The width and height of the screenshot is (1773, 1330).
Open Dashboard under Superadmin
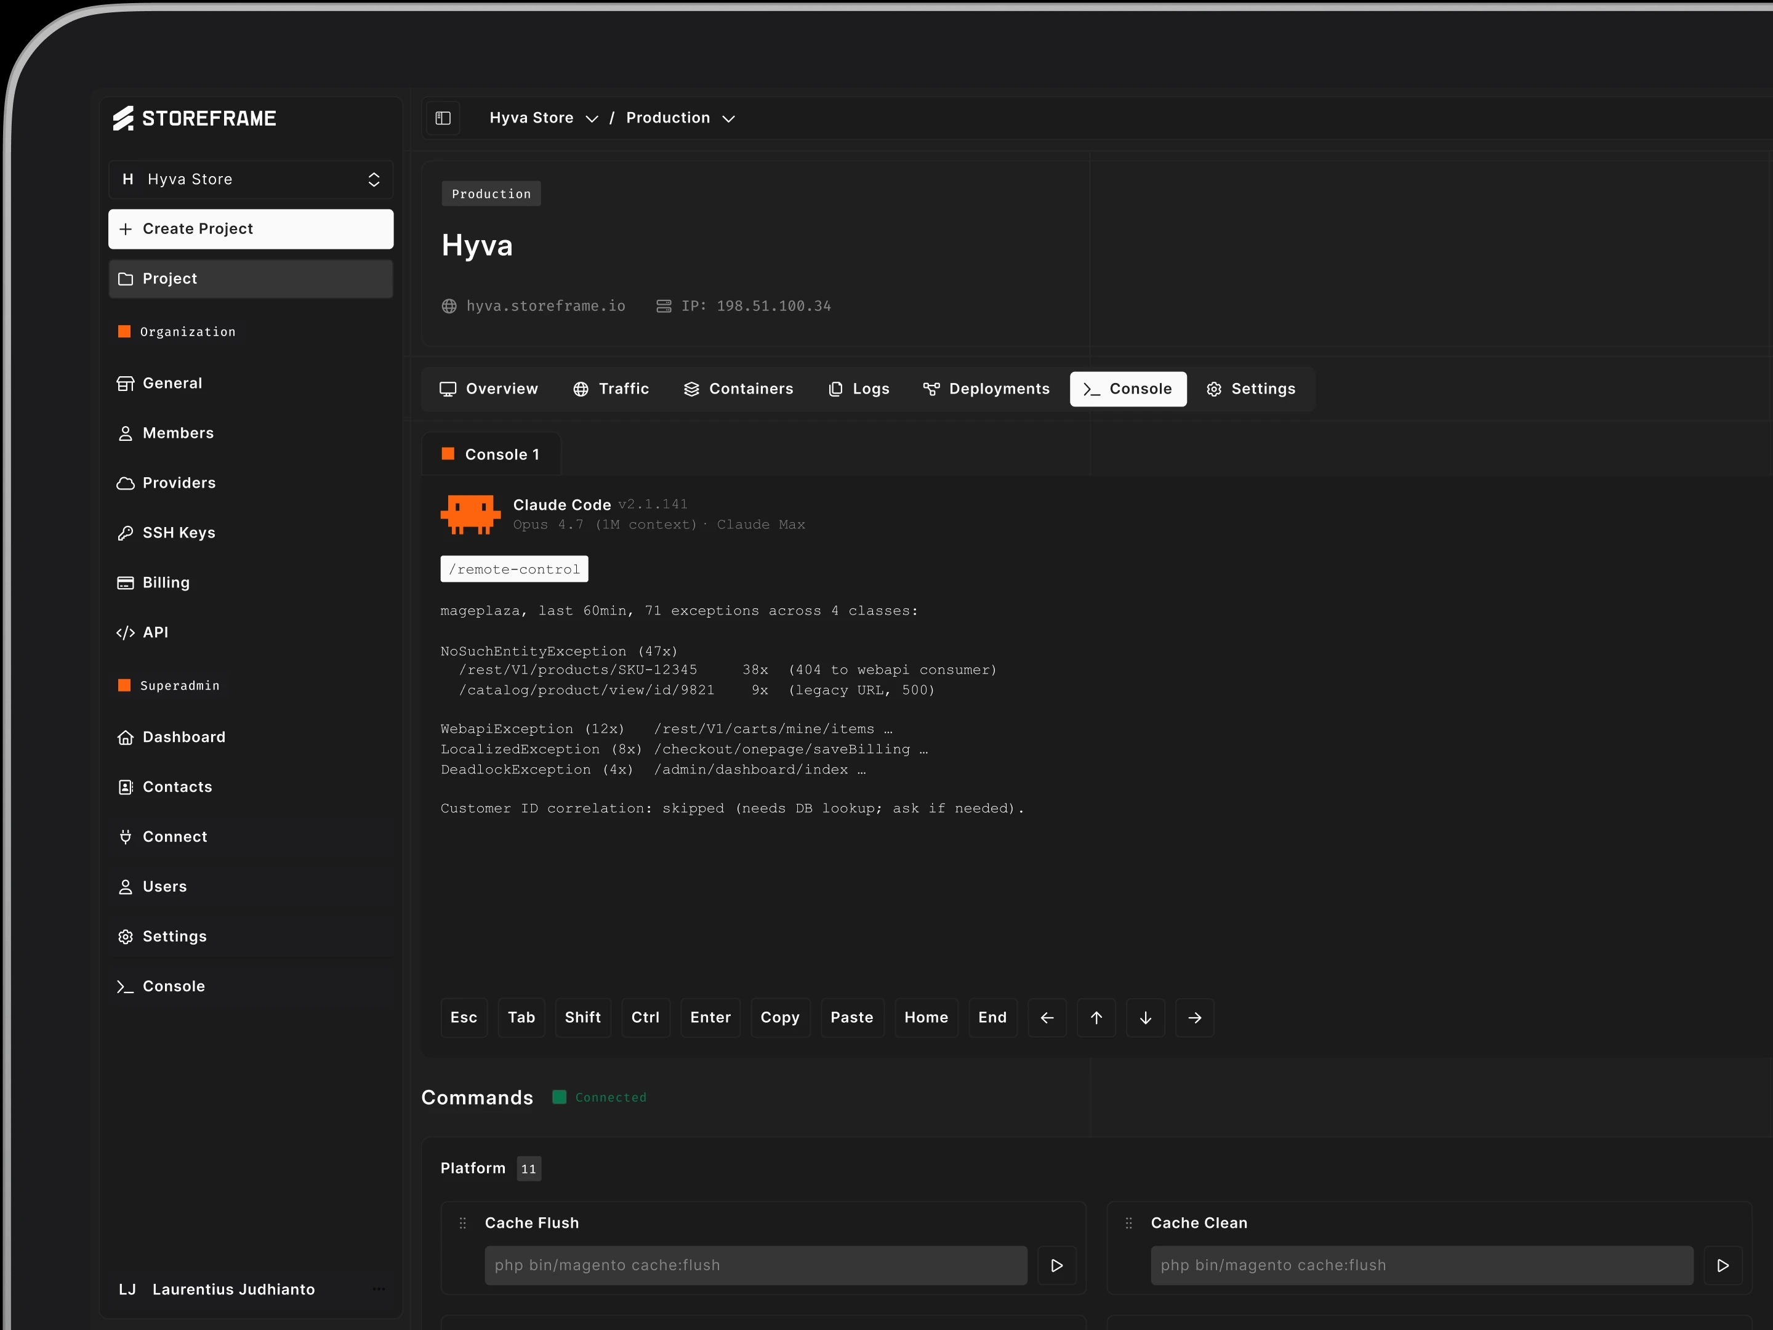[x=251, y=737]
